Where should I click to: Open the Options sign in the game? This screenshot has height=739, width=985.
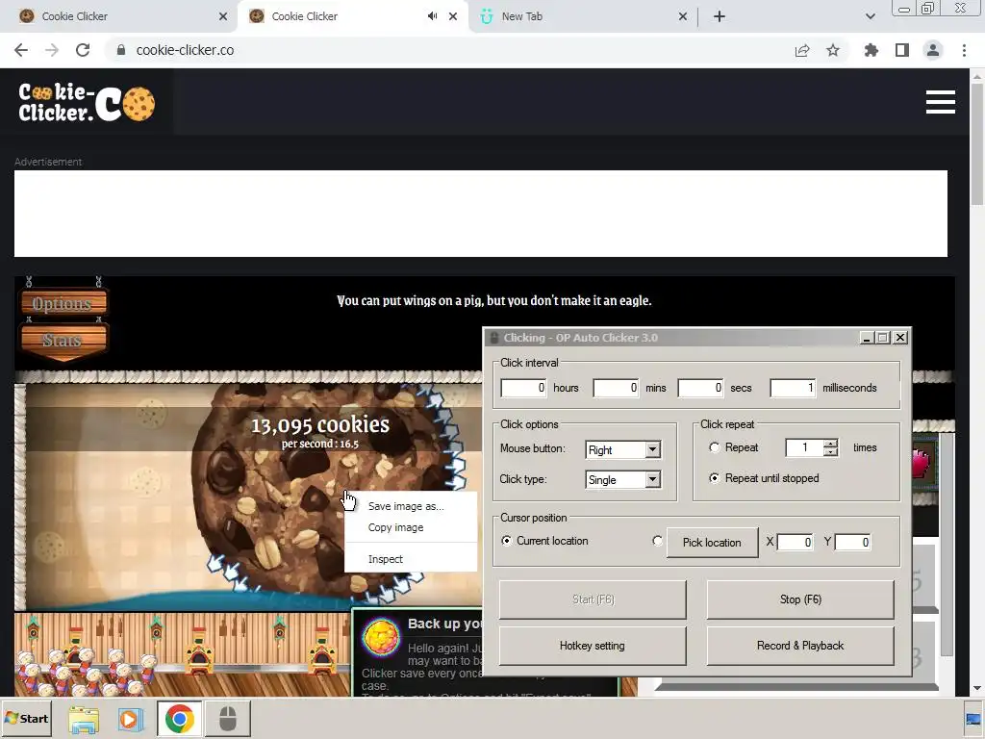[63, 303]
